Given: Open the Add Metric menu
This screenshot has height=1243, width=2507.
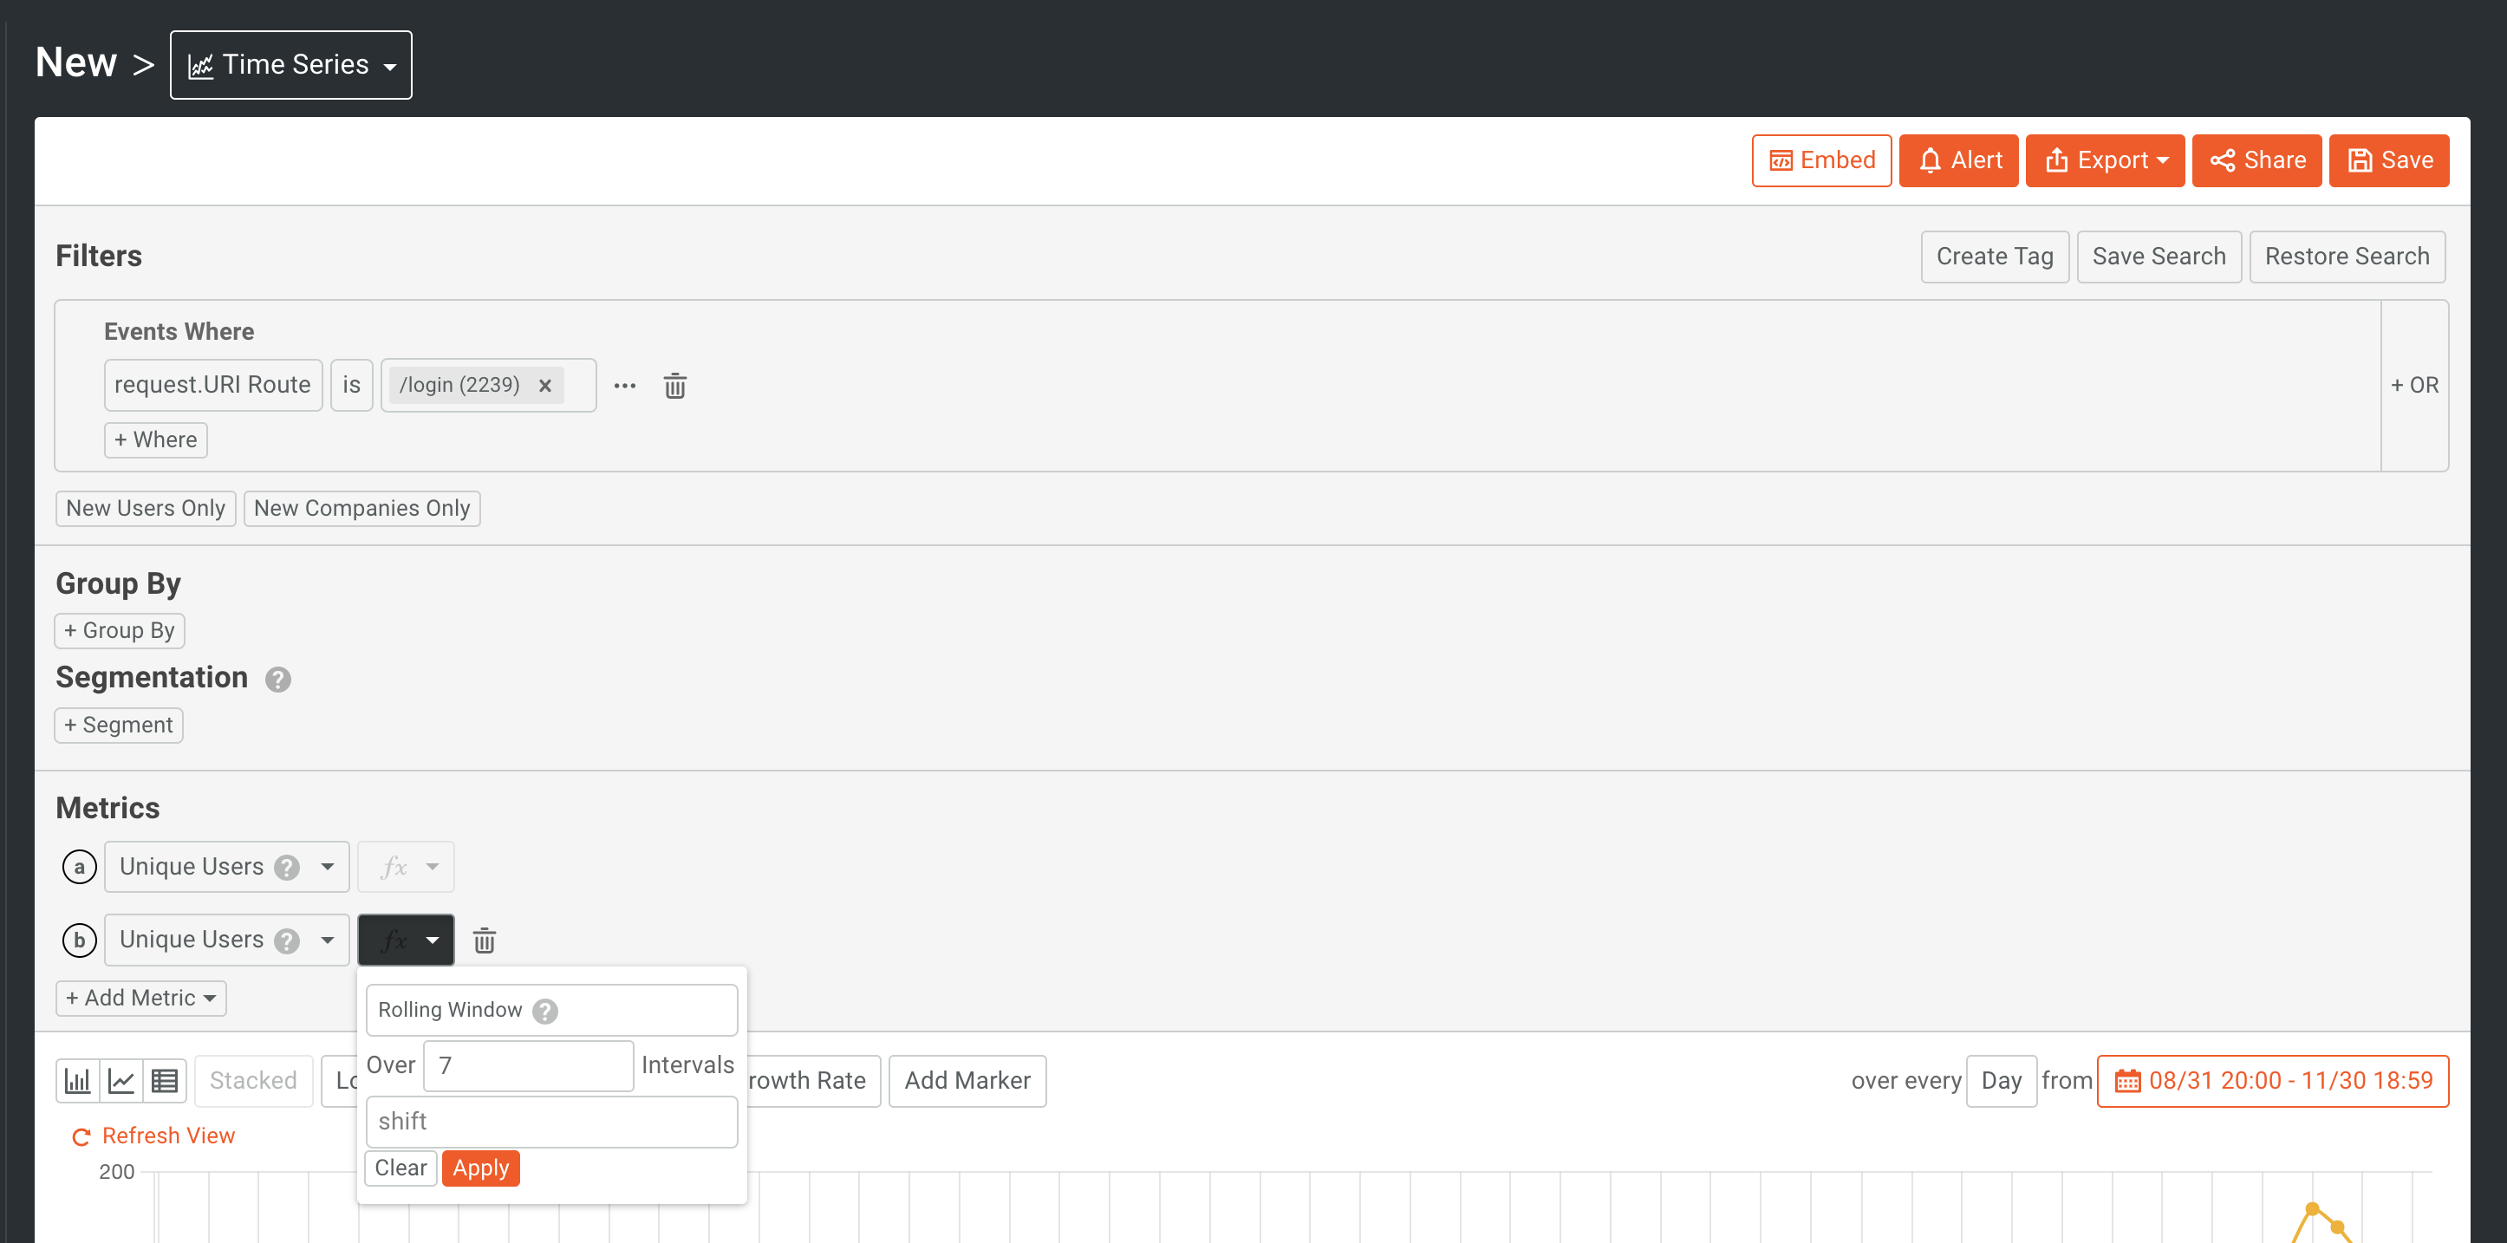Looking at the screenshot, I should [140, 998].
